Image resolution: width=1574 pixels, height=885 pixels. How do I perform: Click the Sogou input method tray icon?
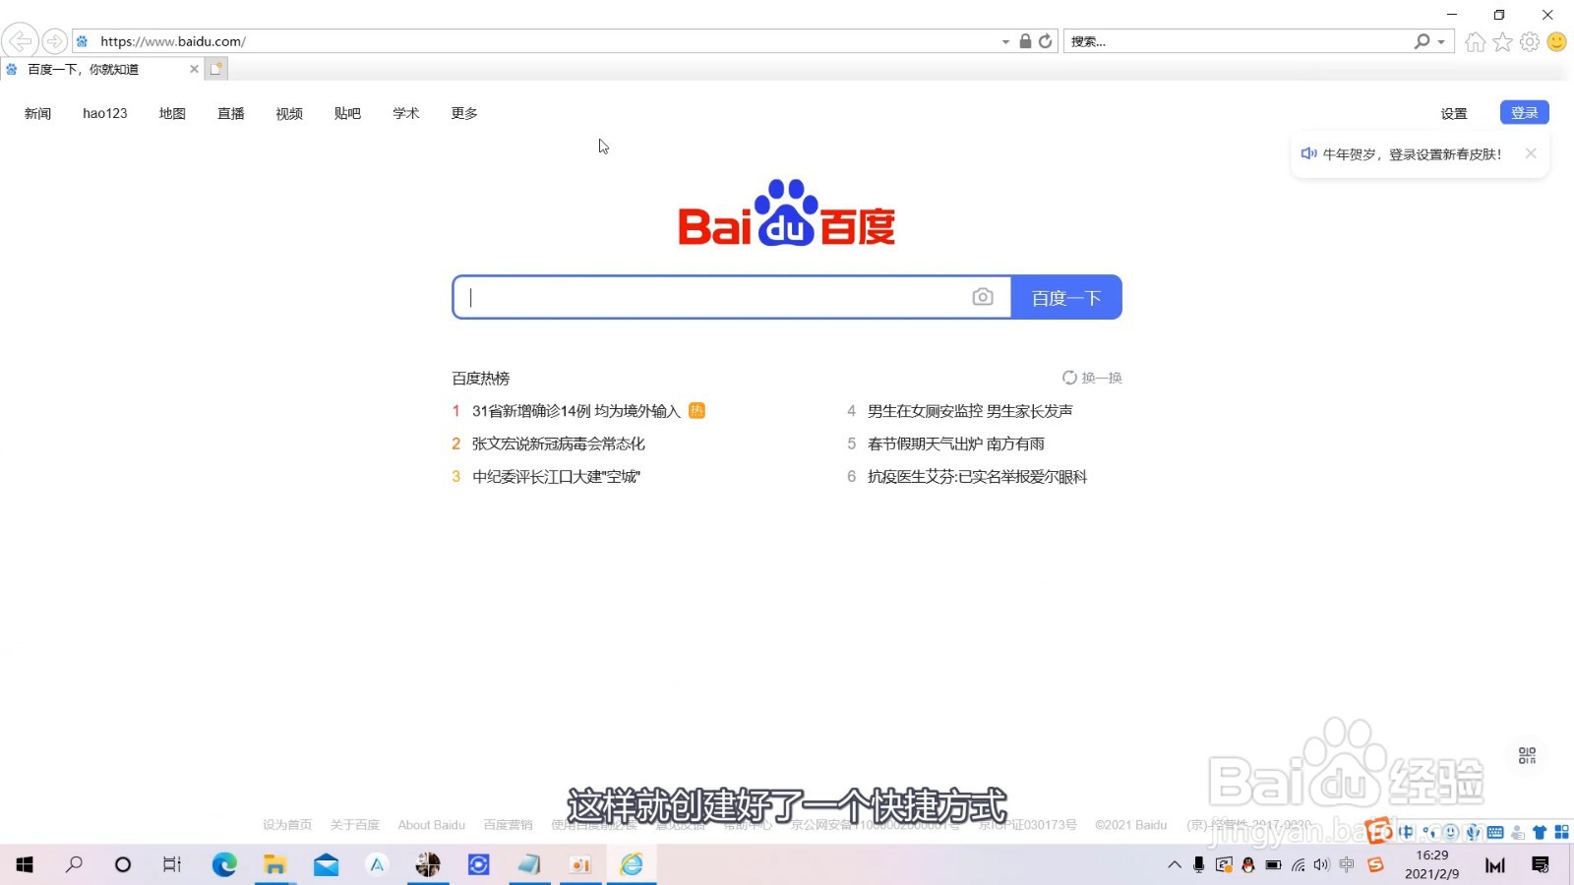(1375, 864)
